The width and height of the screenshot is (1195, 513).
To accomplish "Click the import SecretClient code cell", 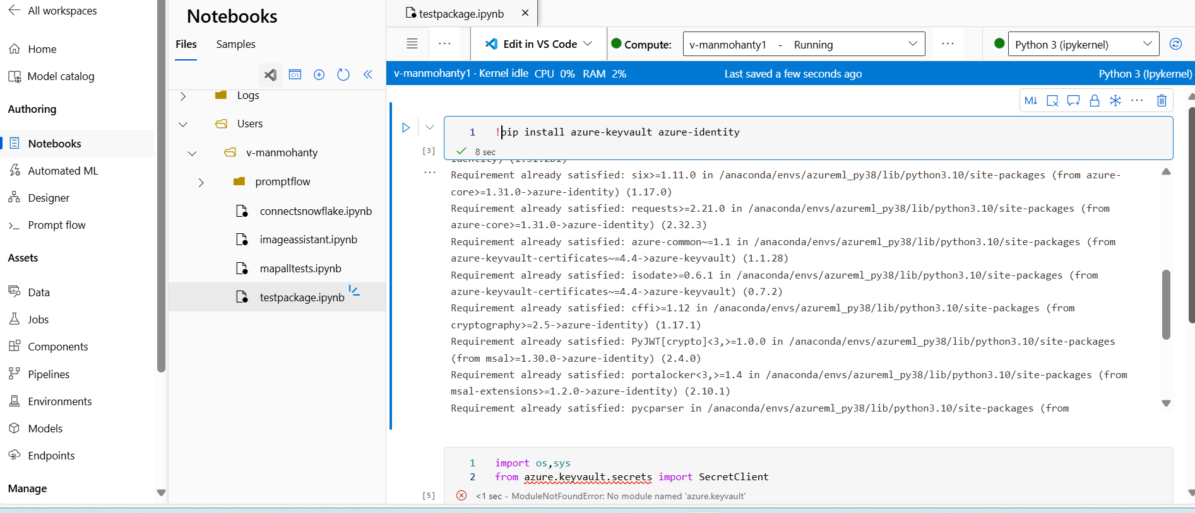I will pyautogui.click(x=808, y=470).
